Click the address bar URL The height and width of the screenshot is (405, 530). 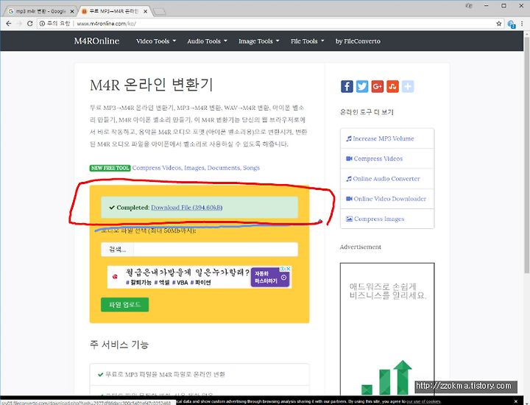[x=107, y=24]
